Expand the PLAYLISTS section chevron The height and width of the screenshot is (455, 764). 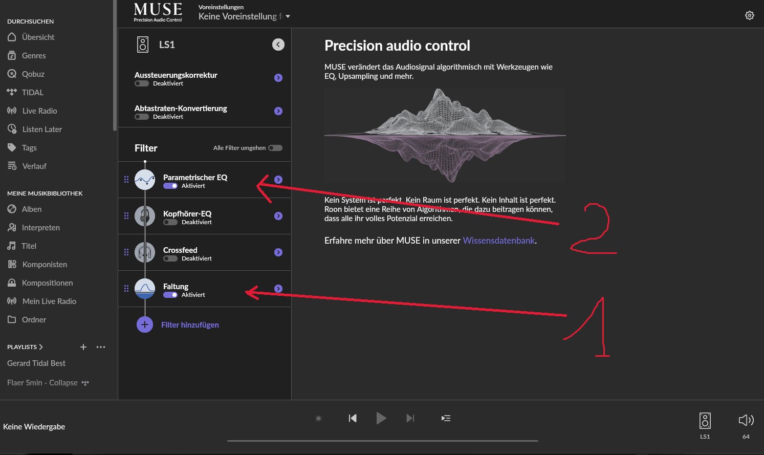41,347
